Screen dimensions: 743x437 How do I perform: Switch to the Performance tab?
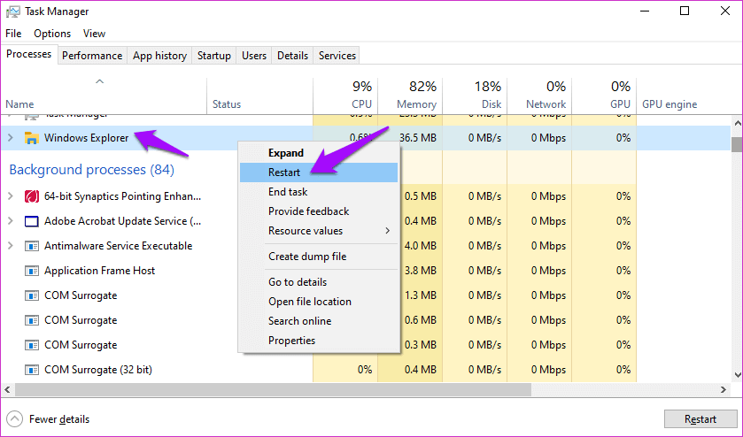tap(92, 56)
